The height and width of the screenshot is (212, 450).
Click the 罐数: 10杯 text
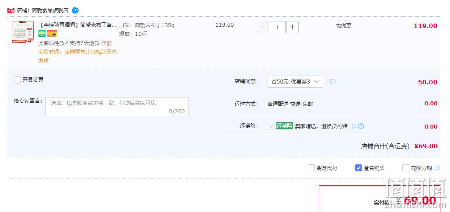pyautogui.click(x=133, y=34)
